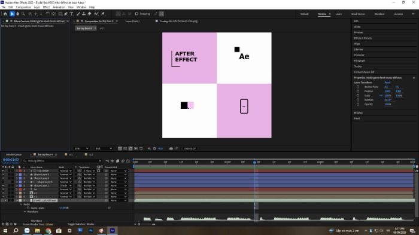Select the Roto Brush tool
The height and width of the screenshot is (235, 419).
tap(96, 14)
